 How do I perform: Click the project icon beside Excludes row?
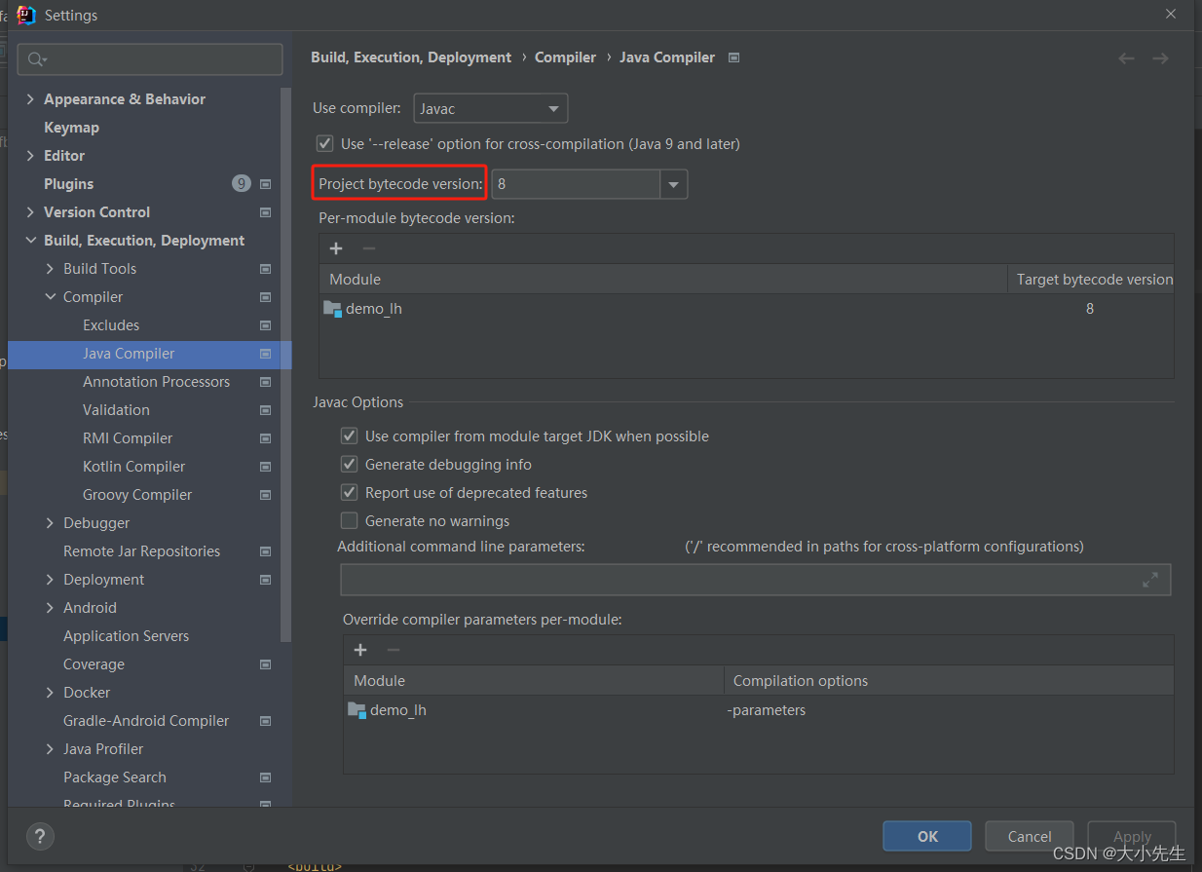click(x=265, y=325)
